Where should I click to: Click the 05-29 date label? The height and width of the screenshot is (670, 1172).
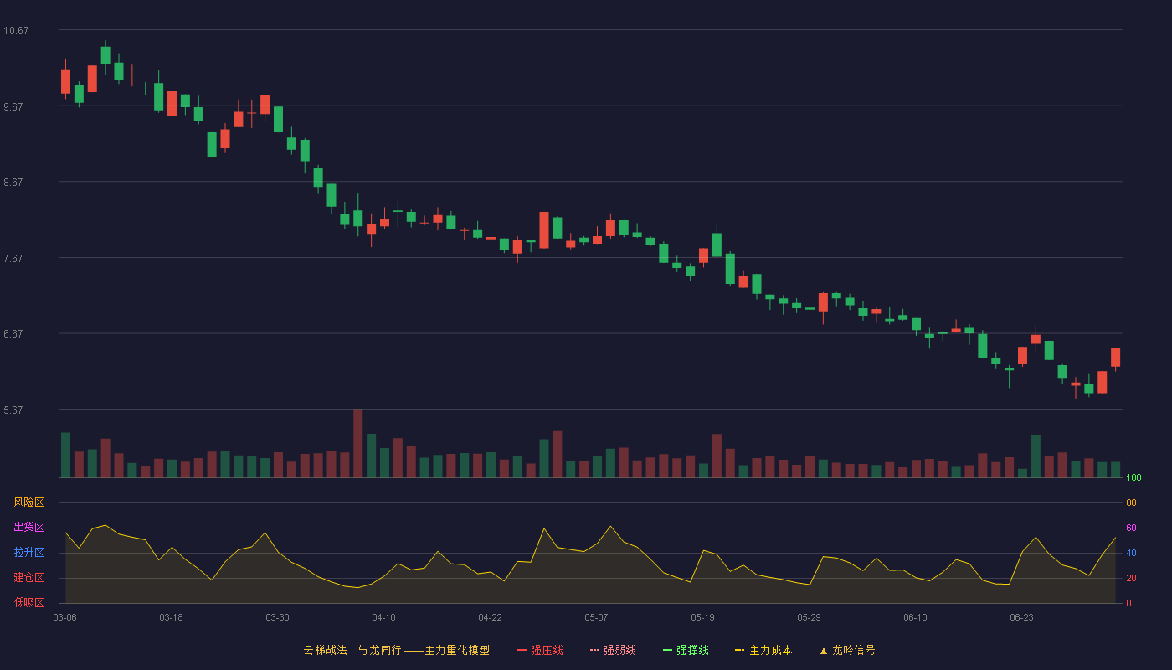809,617
